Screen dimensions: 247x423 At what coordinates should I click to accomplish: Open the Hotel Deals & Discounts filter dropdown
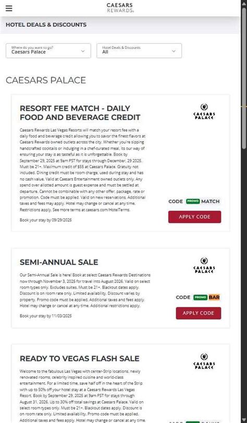(139, 51)
